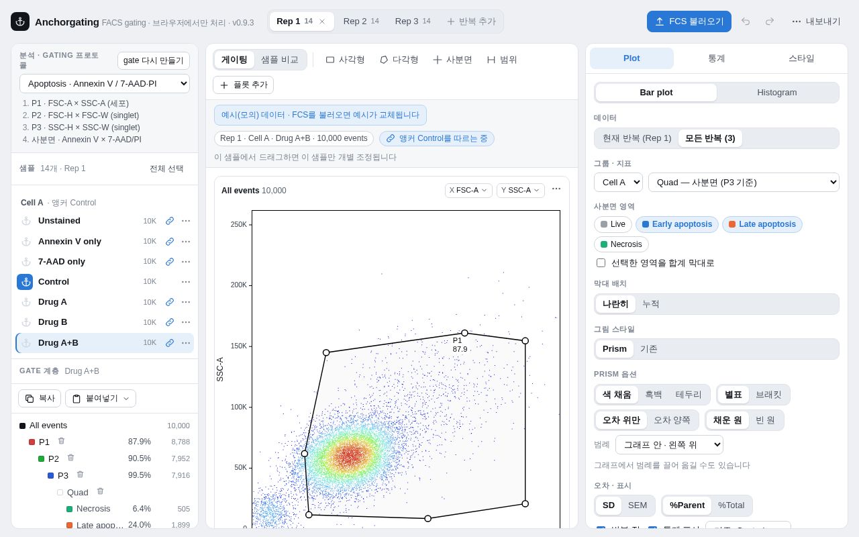Open the Quad 사분면 metric dropdown
Viewport: 859px width, 537px height.
(744, 183)
